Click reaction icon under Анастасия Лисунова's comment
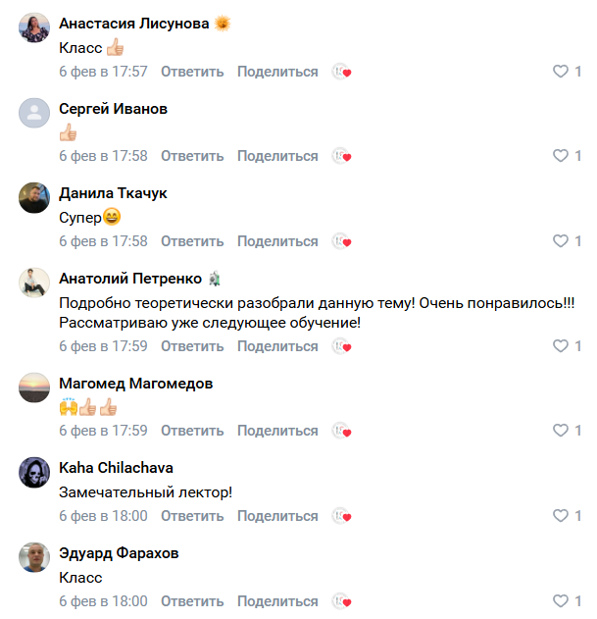The height and width of the screenshot is (619, 597). (341, 72)
